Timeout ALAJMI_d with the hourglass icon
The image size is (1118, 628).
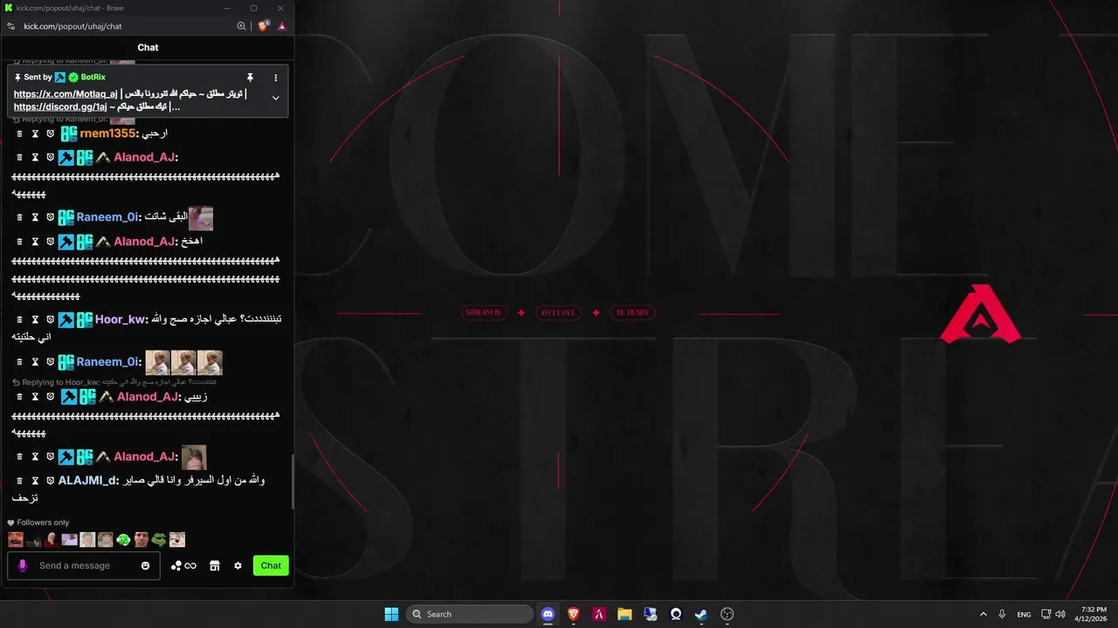click(35, 481)
